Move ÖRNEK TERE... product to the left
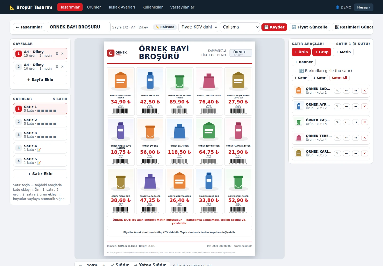 pyautogui.click(x=346, y=138)
